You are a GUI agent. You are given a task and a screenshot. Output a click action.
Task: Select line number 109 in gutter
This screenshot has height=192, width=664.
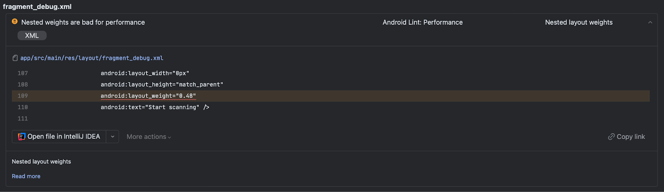coord(23,96)
